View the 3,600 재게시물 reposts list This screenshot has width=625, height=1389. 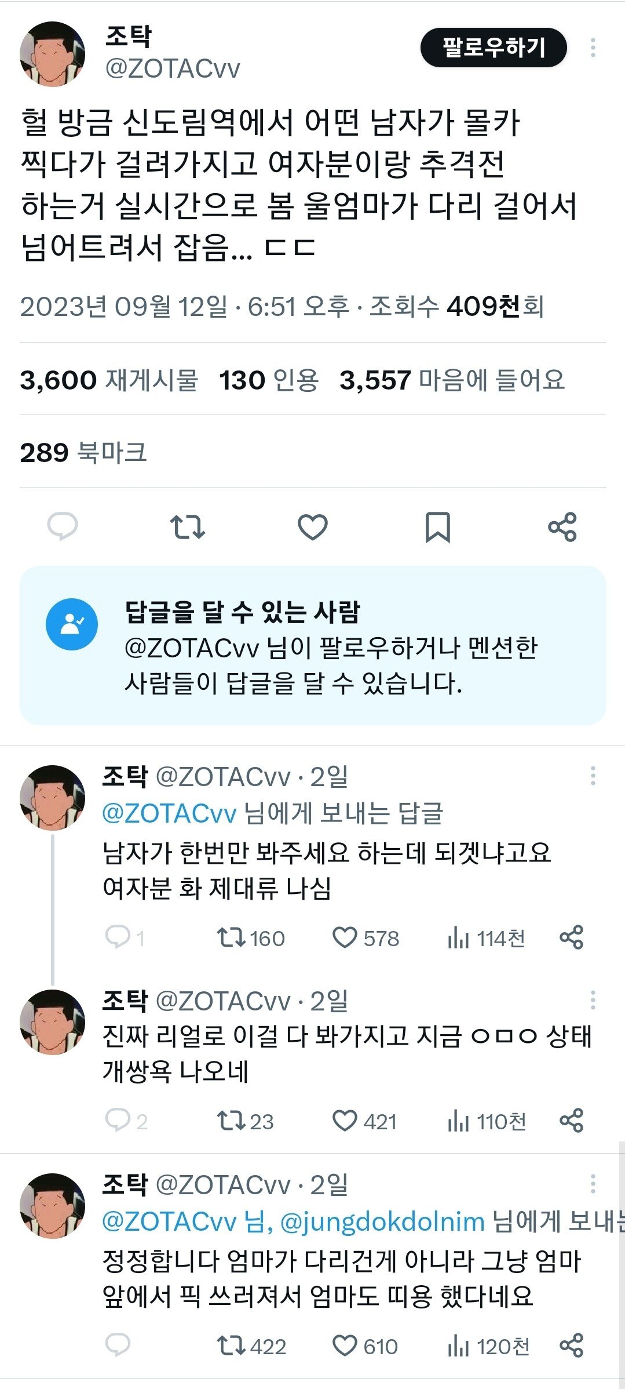click(109, 380)
